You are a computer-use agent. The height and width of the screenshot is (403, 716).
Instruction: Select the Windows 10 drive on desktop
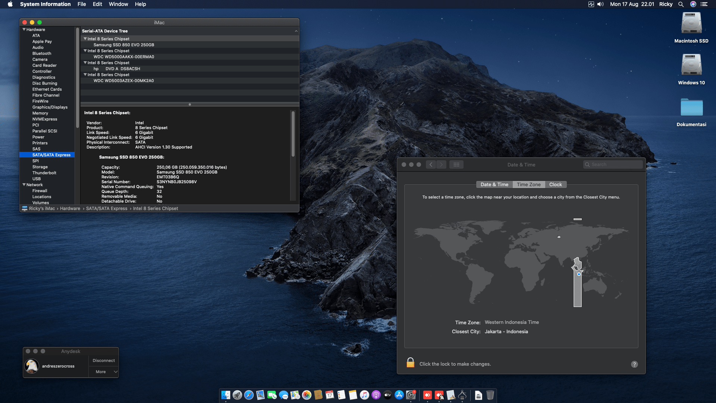coord(691,65)
